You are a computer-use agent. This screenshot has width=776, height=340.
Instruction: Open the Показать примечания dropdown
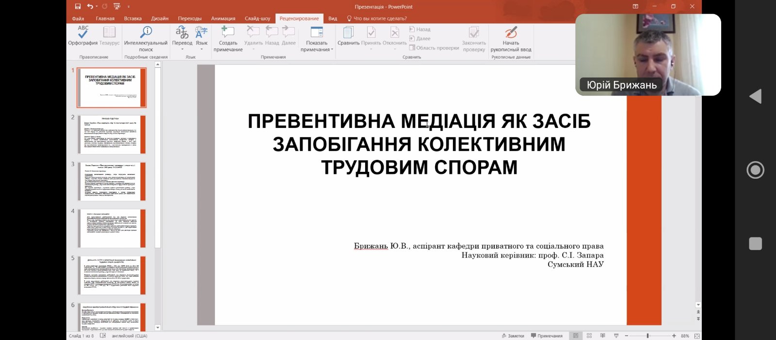(x=317, y=49)
